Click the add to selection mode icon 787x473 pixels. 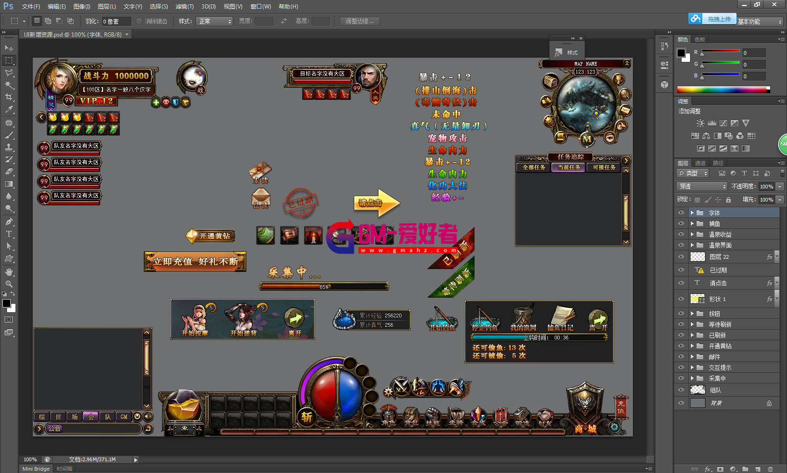click(x=48, y=21)
